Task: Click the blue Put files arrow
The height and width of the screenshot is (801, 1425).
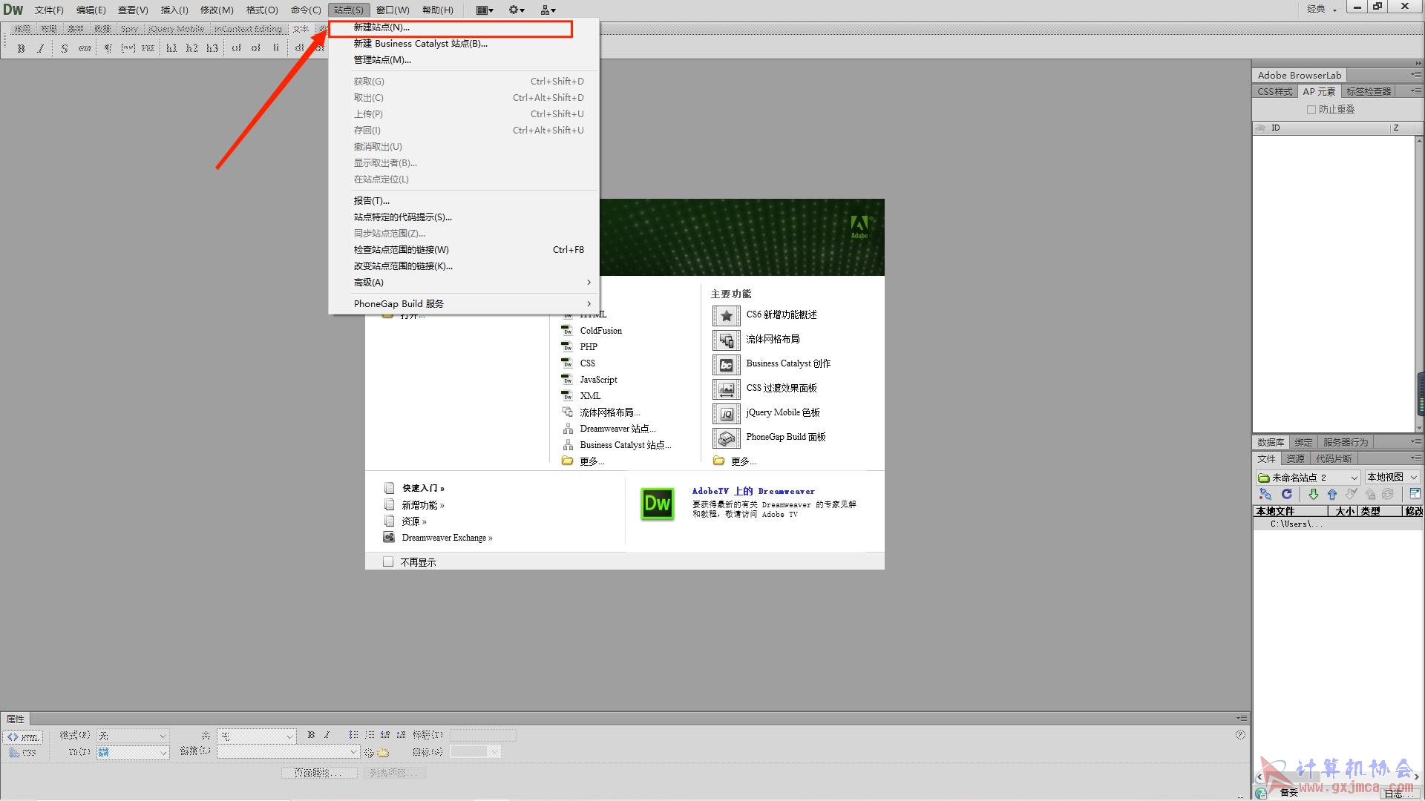Action: coord(1332,494)
